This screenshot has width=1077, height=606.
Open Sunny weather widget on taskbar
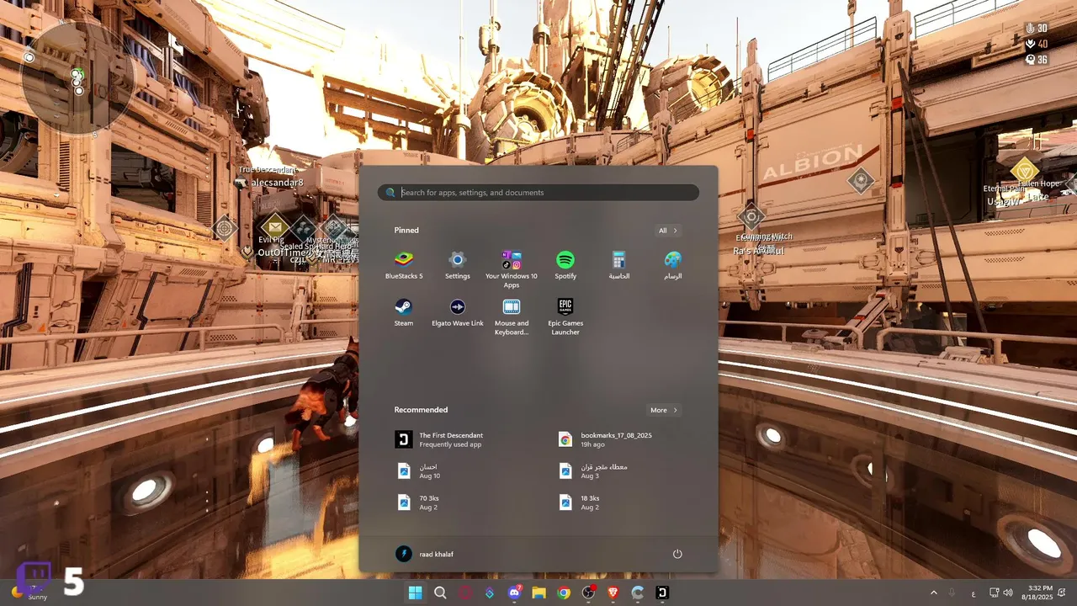pos(28,593)
